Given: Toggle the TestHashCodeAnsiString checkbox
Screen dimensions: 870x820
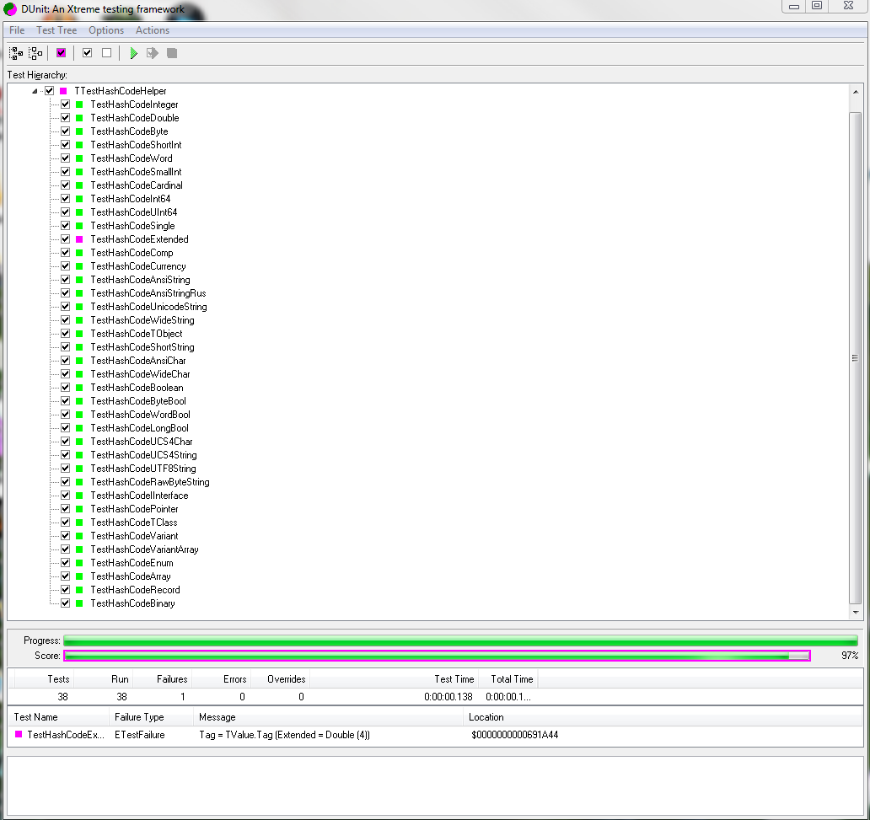Looking at the screenshot, I should click(x=66, y=280).
